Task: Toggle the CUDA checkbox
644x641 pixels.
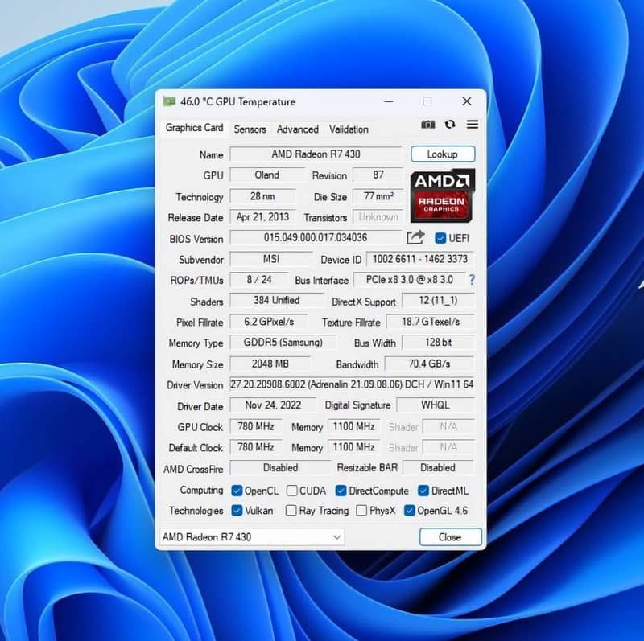Action: [291, 491]
